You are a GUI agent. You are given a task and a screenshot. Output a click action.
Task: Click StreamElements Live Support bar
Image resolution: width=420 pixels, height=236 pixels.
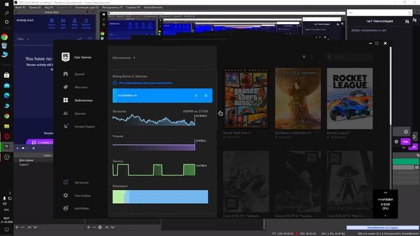pos(383,227)
